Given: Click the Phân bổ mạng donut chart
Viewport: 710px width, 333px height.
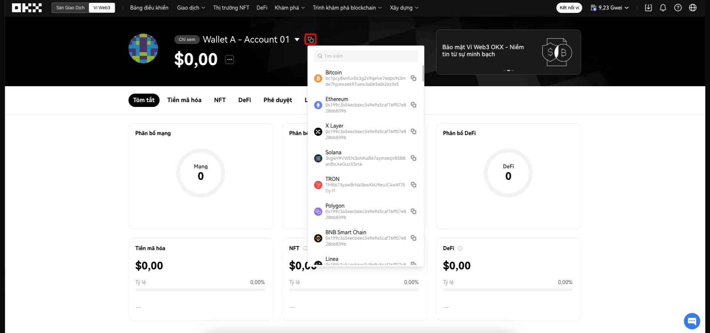Looking at the screenshot, I should coord(201,173).
